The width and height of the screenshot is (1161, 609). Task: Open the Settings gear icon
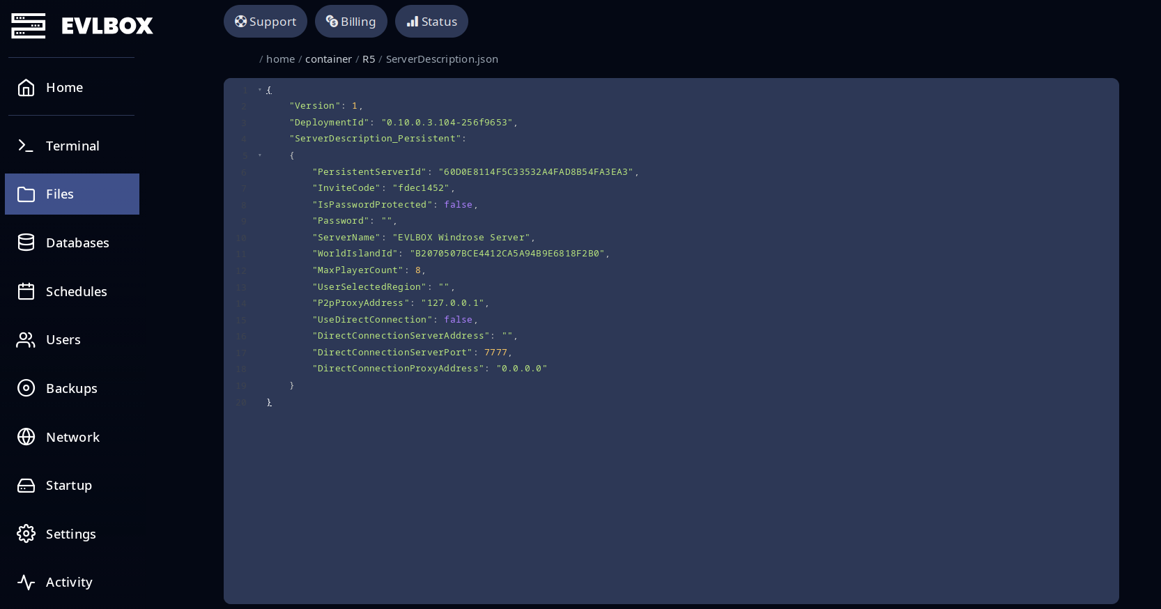tap(26, 534)
